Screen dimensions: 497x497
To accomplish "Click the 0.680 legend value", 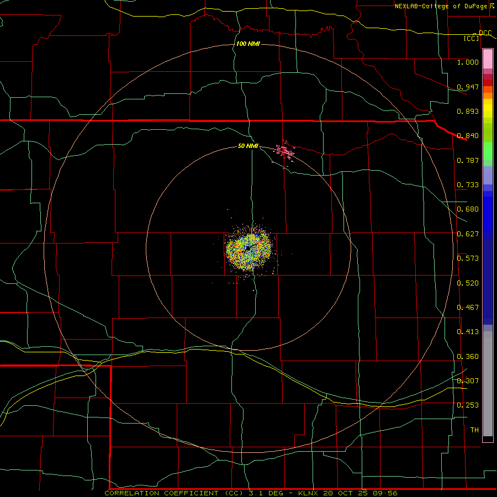I will 468,209.
